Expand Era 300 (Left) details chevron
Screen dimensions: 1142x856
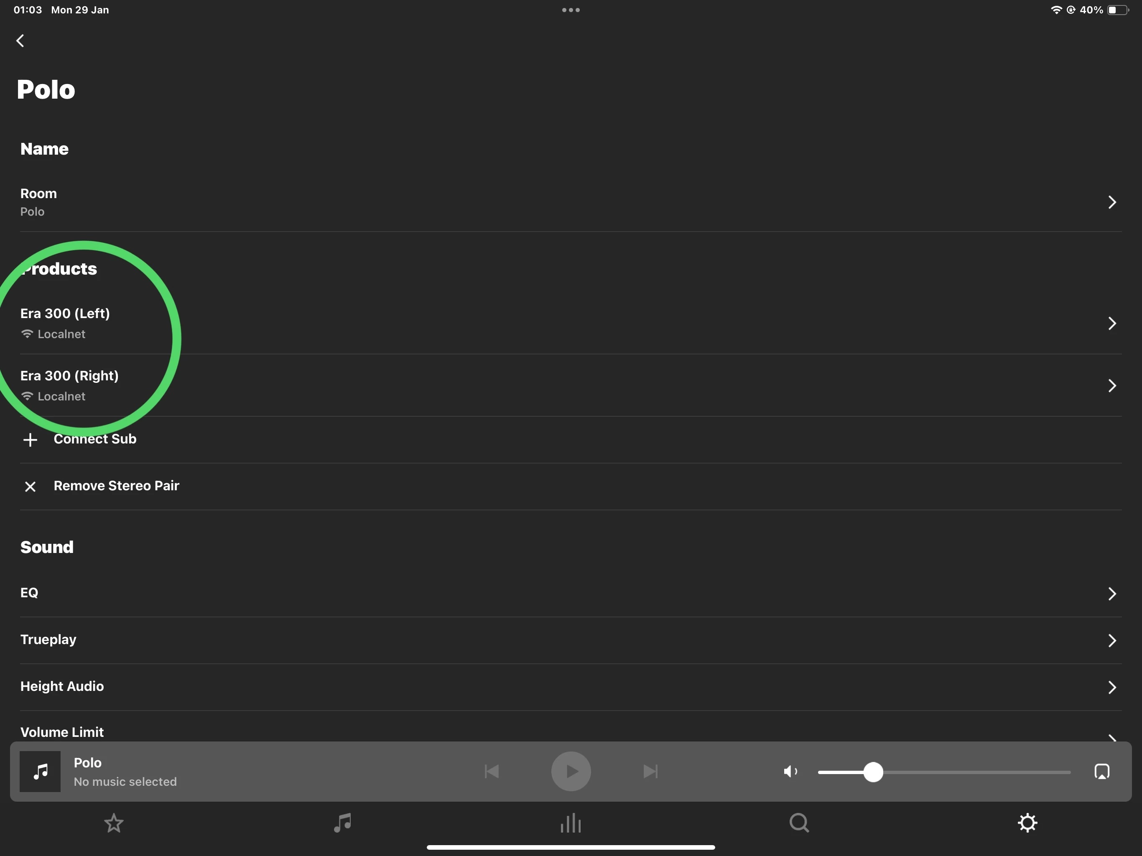[x=1112, y=323]
